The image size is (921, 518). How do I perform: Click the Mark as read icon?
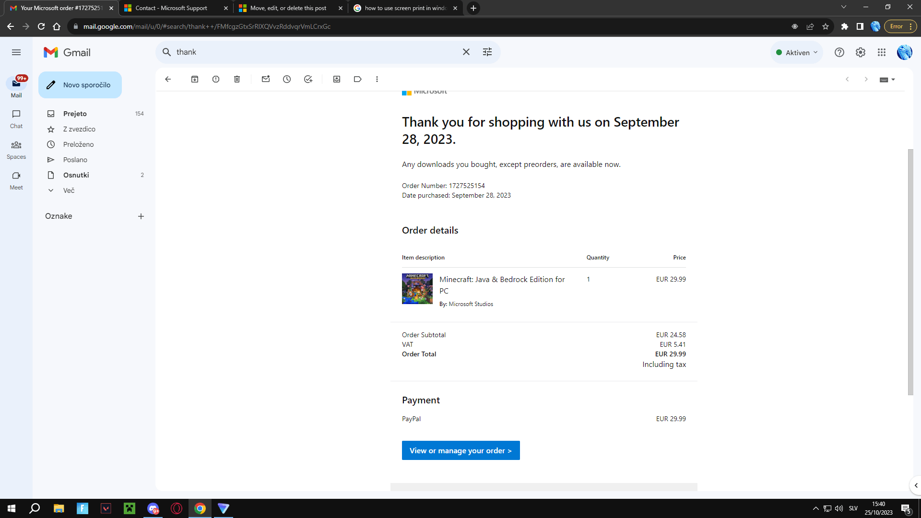pyautogui.click(x=266, y=79)
